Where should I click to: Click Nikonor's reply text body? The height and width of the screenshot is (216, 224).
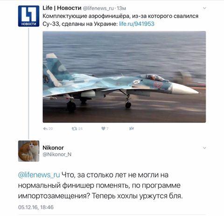pos(100,186)
